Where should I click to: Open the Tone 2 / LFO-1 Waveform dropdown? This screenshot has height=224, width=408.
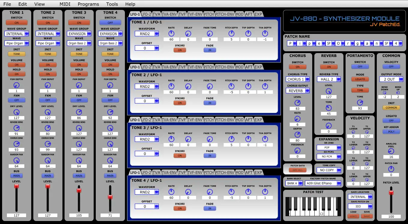point(147,86)
